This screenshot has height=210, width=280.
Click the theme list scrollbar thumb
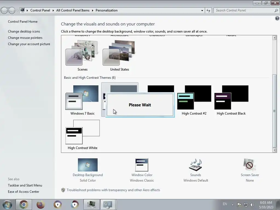click(x=275, y=111)
